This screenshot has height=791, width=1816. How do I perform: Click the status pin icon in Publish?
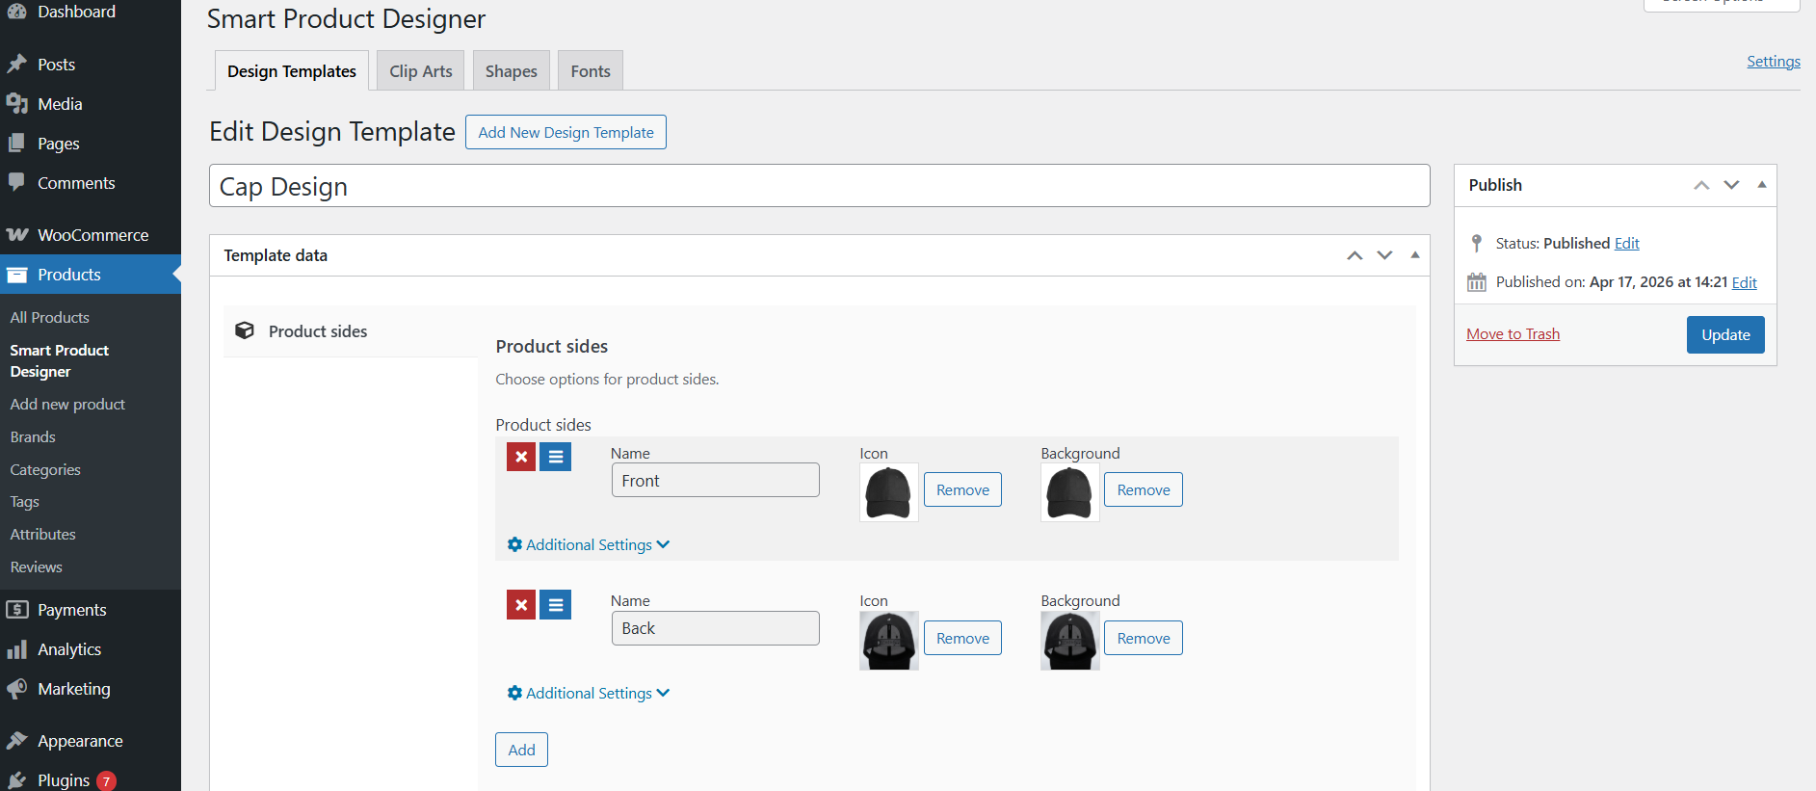[x=1477, y=243]
